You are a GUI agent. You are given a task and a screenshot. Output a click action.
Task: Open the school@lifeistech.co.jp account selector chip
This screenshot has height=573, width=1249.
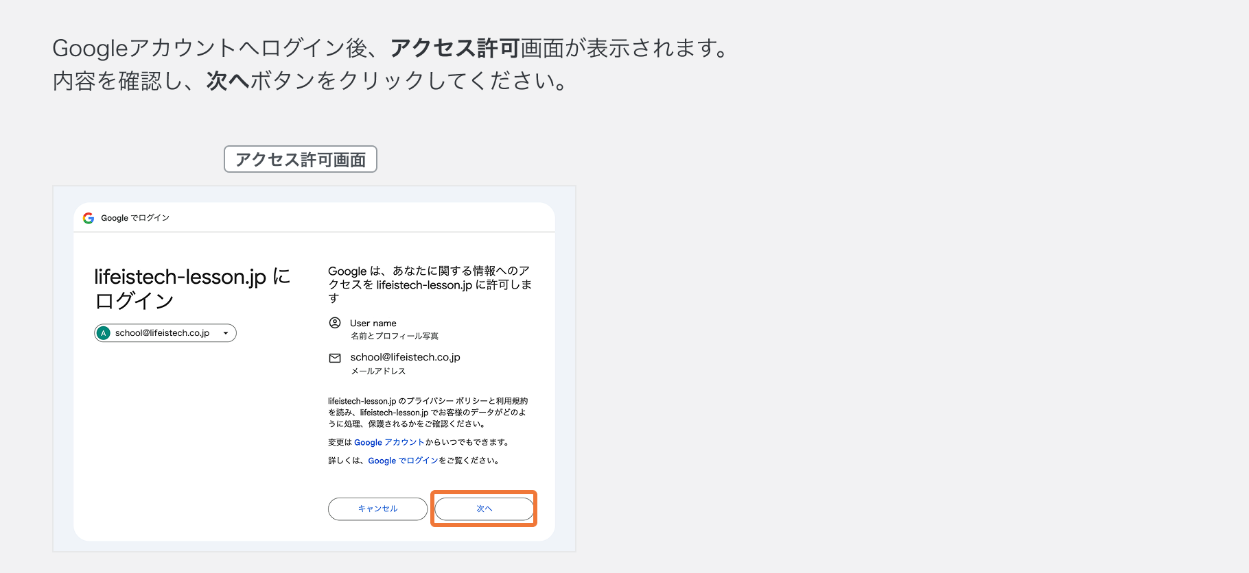click(163, 333)
